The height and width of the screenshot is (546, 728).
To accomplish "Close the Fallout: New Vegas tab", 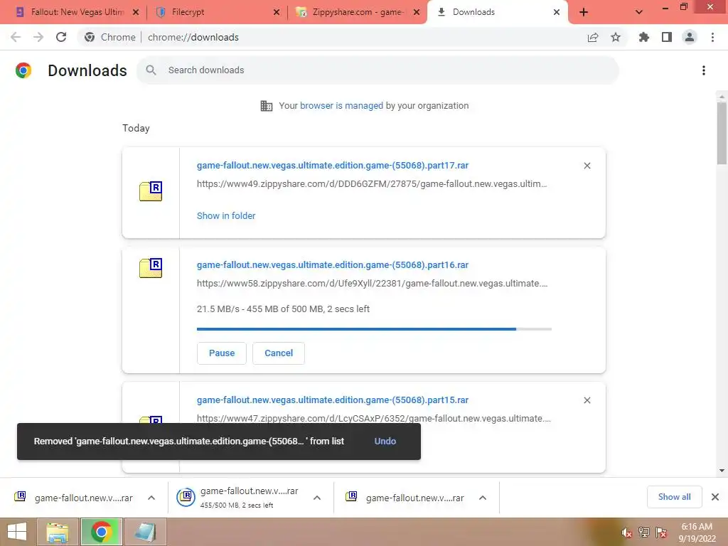I will click(136, 13).
